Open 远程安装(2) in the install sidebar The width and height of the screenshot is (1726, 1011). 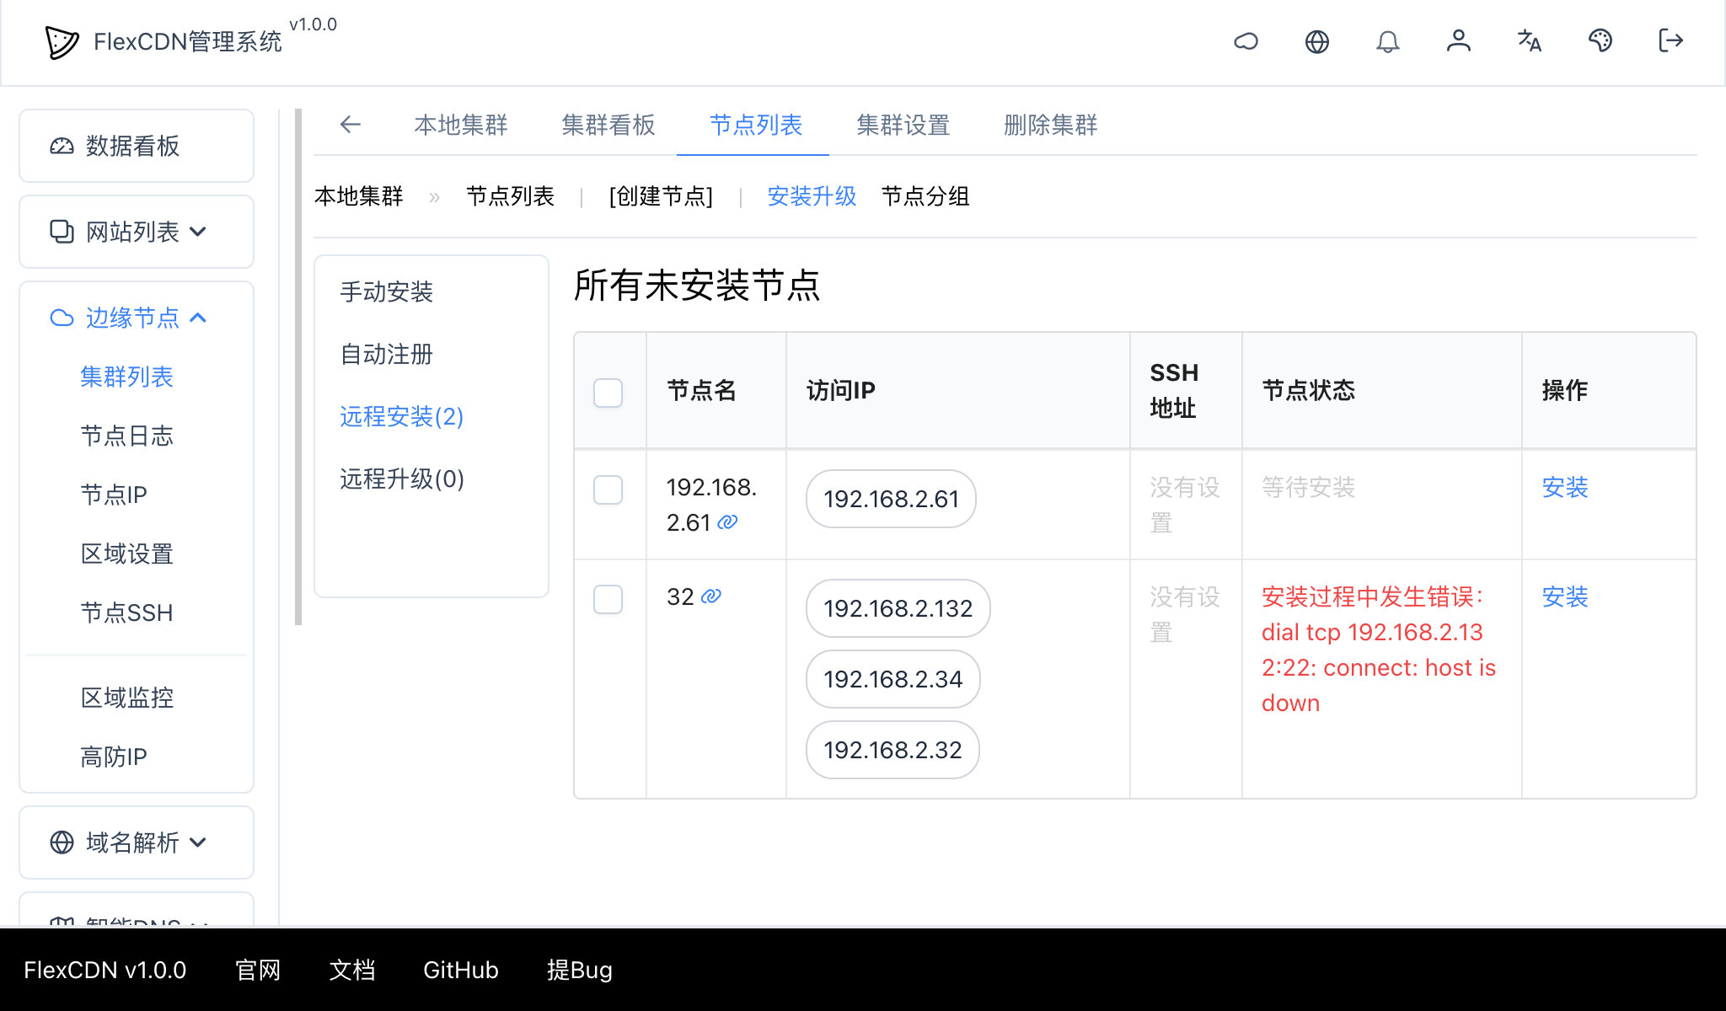(400, 417)
